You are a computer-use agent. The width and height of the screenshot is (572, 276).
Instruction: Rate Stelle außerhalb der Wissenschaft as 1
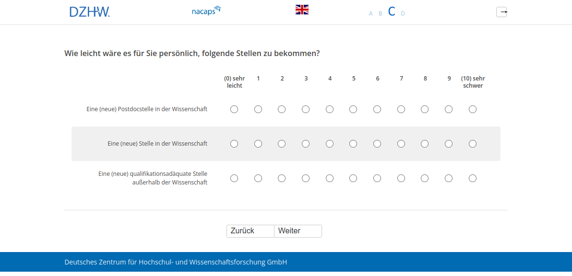tap(258, 178)
